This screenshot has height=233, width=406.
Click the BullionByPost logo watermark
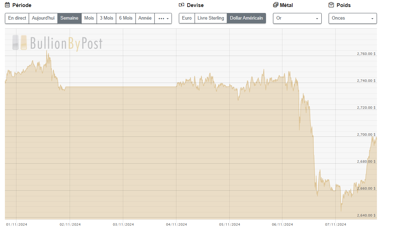[57, 43]
